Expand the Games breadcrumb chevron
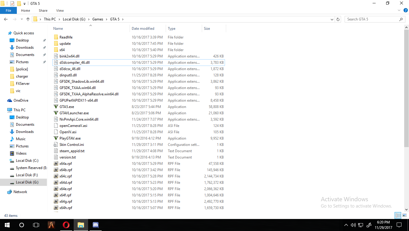The height and width of the screenshot is (231, 409). tap(106, 19)
